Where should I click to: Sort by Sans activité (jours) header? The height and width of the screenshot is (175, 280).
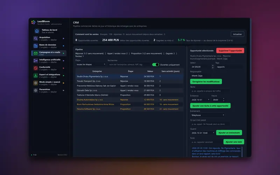pyautogui.click(x=170, y=71)
